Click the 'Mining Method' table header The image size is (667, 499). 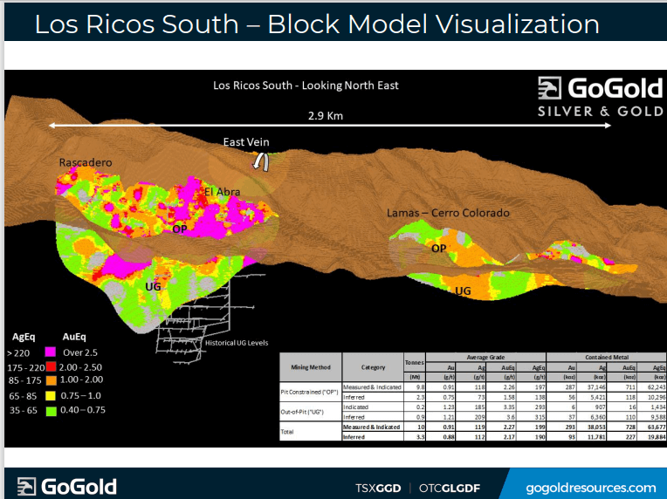311,367
